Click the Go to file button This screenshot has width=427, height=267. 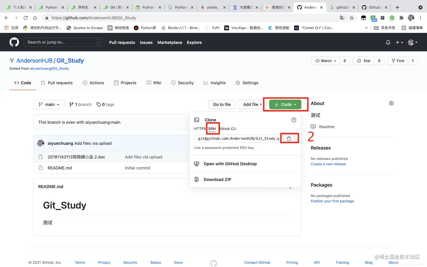(222, 105)
